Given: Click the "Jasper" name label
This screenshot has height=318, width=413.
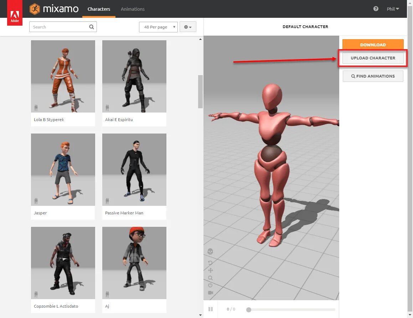Looking at the screenshot, I should (x=40, y=213).
